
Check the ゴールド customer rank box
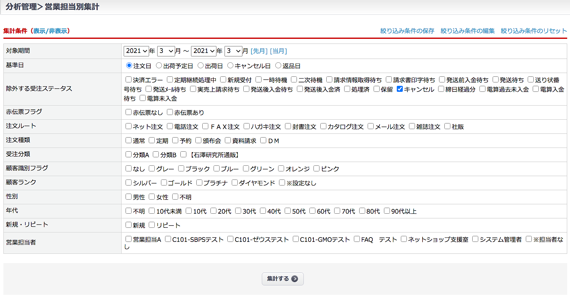click(164, 183)
